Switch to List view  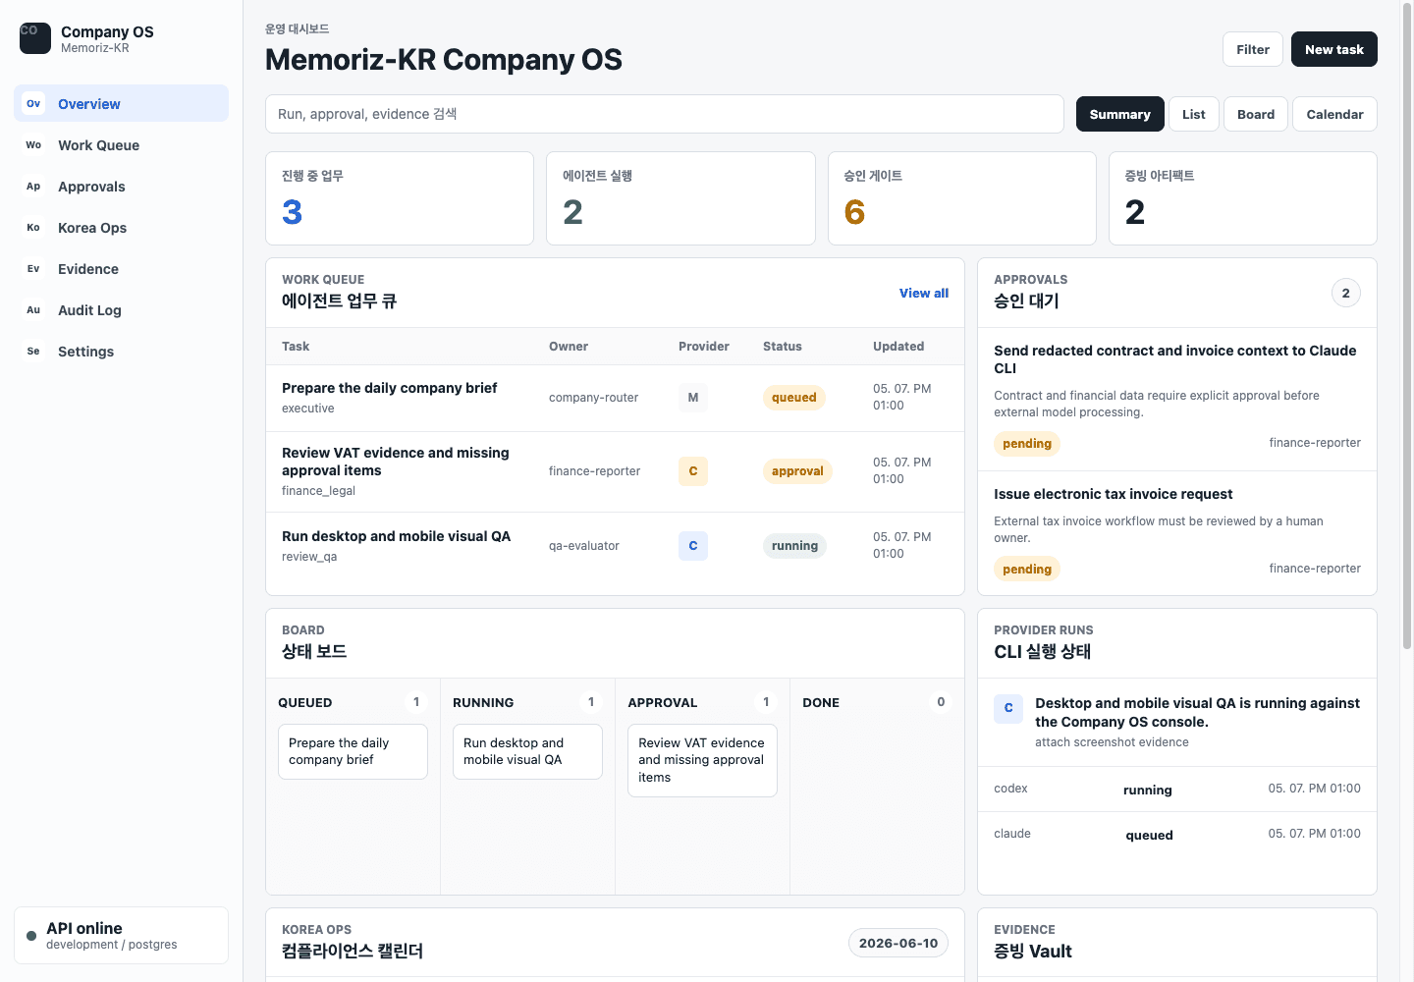[x=1194, y=114]
